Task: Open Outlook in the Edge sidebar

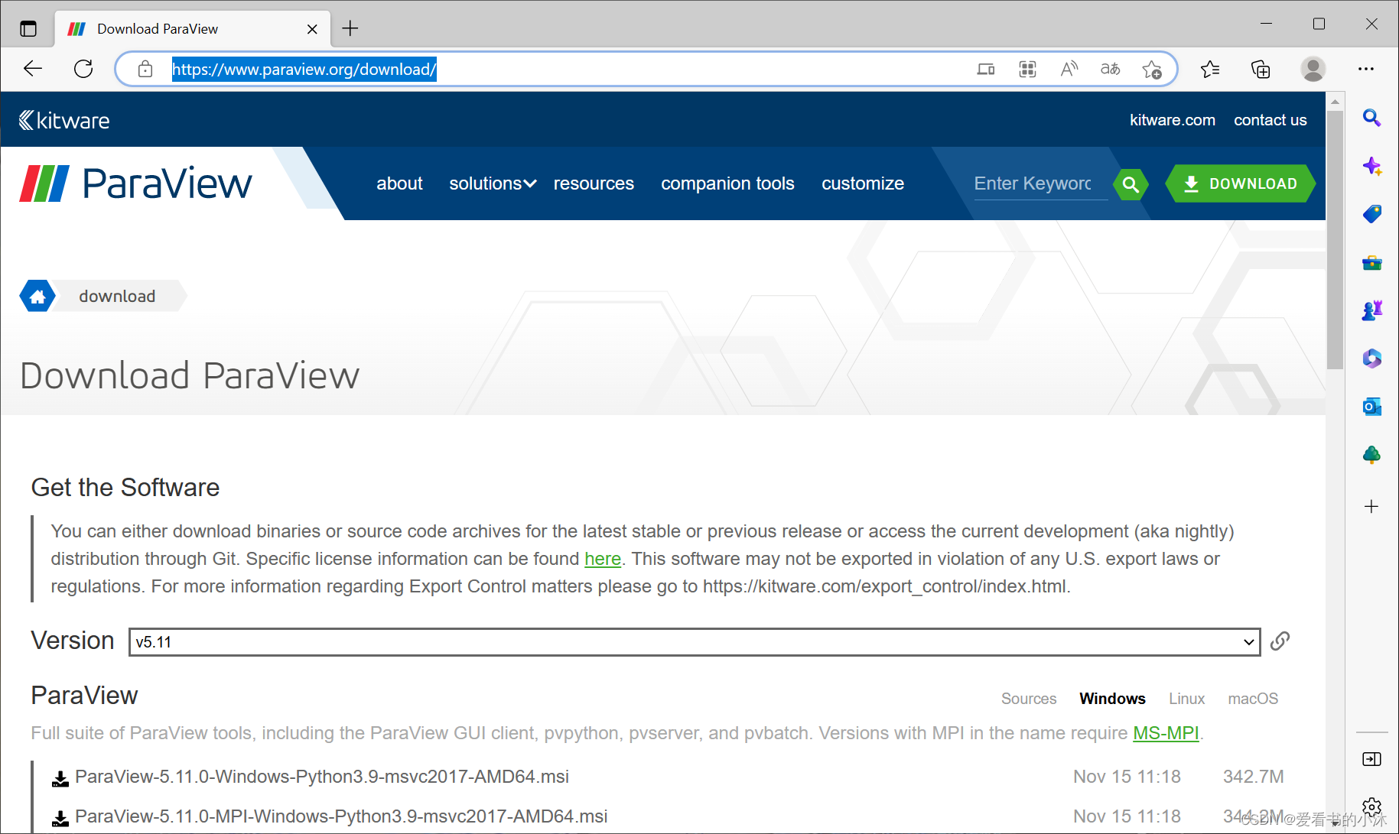Action: click(1371, 407)
